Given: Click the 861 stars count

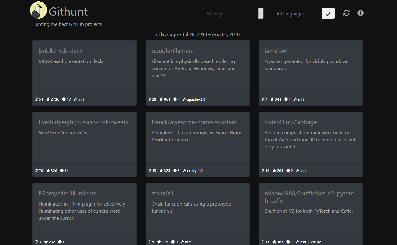Looking at the screenshot, I should [167, 99].
